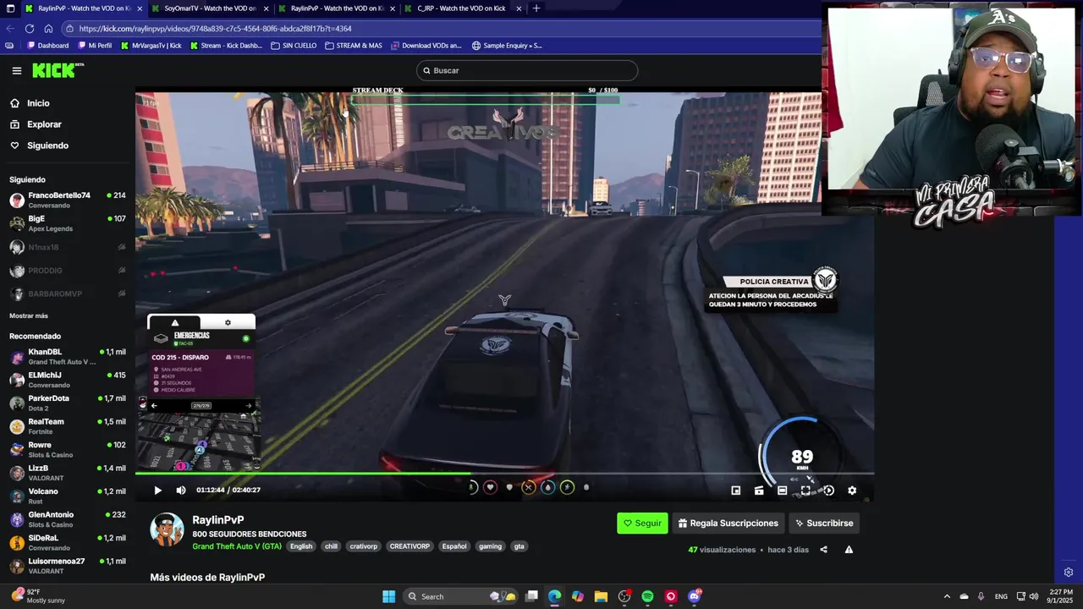1083x609 pixels.
Task: Open the STREAM & MAS bookmark folder
Action: 354,46
